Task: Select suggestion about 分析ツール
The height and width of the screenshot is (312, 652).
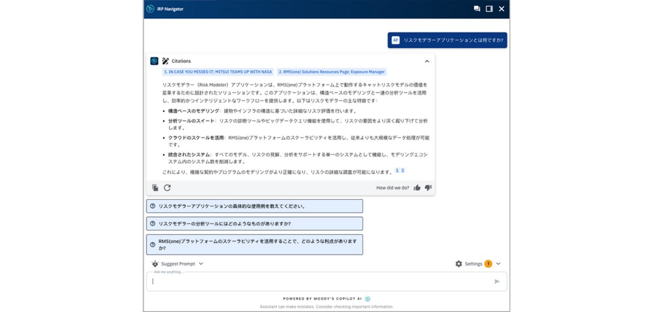Action: [255, 223]
